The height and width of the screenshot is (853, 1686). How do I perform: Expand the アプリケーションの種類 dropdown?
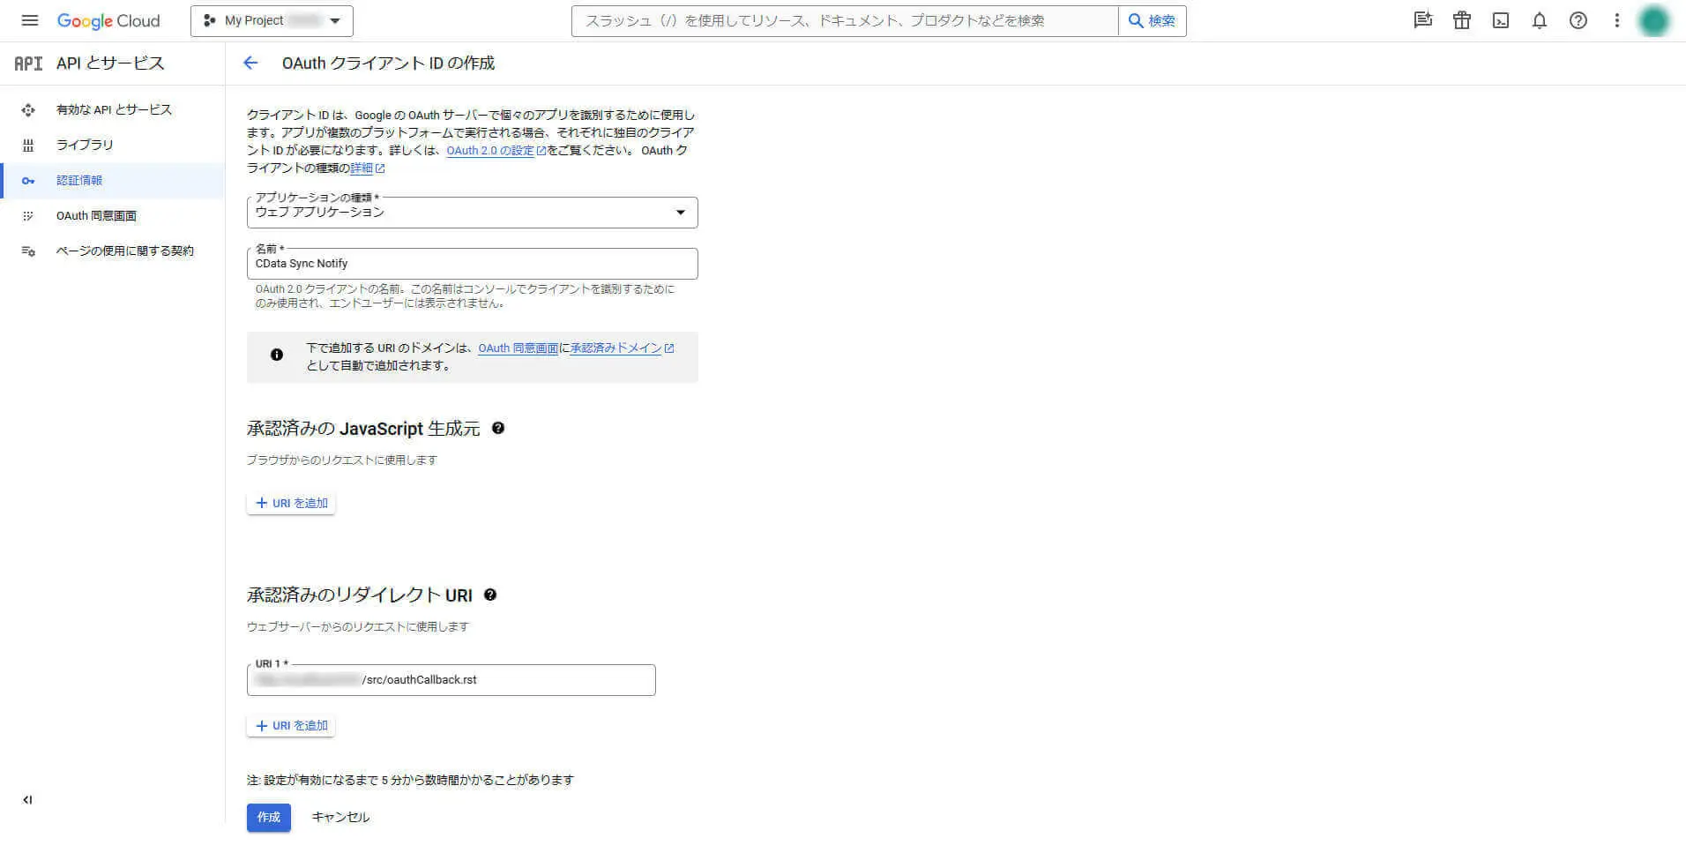[473, 213]
